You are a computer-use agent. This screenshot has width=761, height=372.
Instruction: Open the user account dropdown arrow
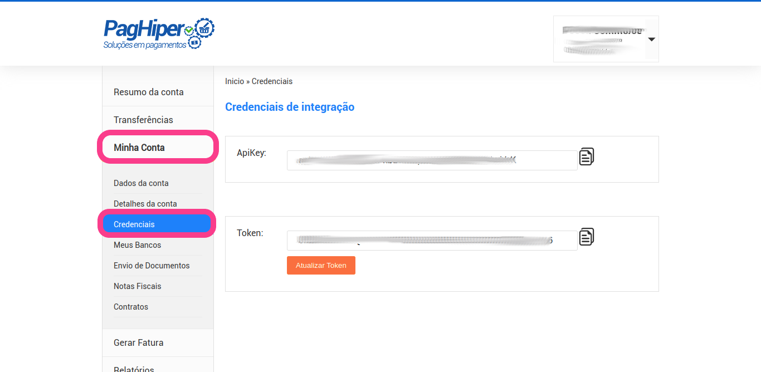click(x=651, y=40)
